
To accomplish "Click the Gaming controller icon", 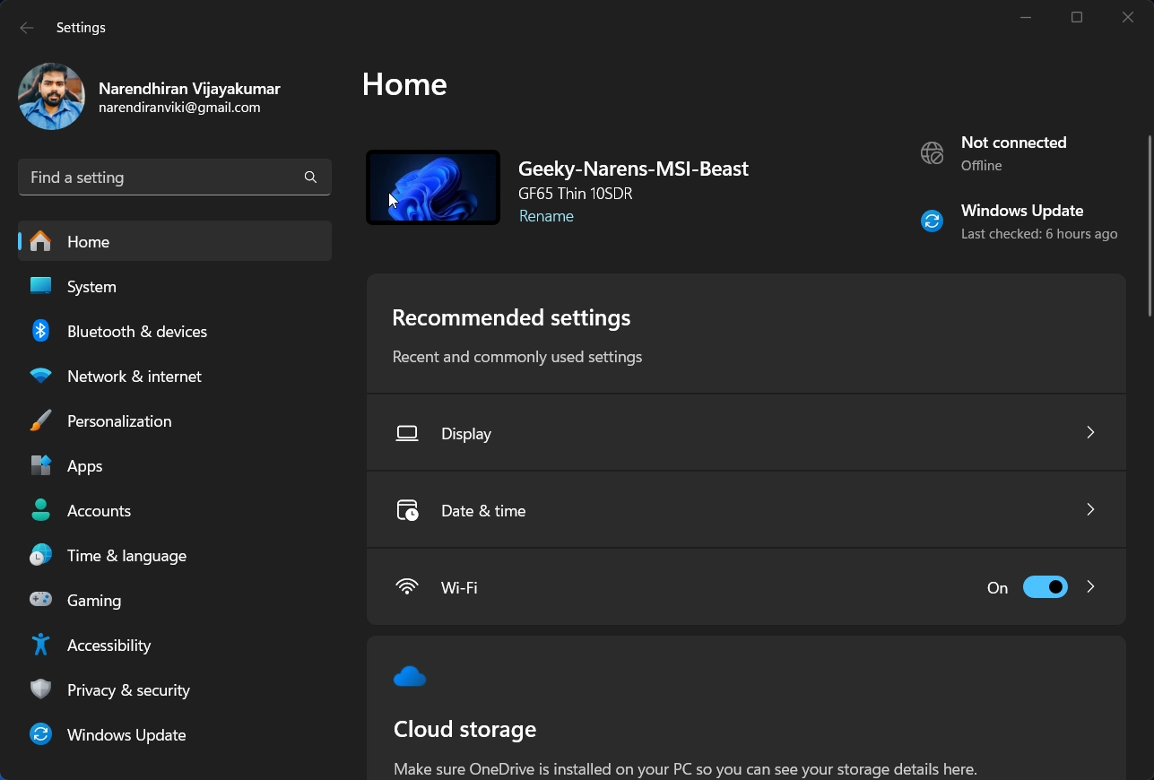I will 40,599.
